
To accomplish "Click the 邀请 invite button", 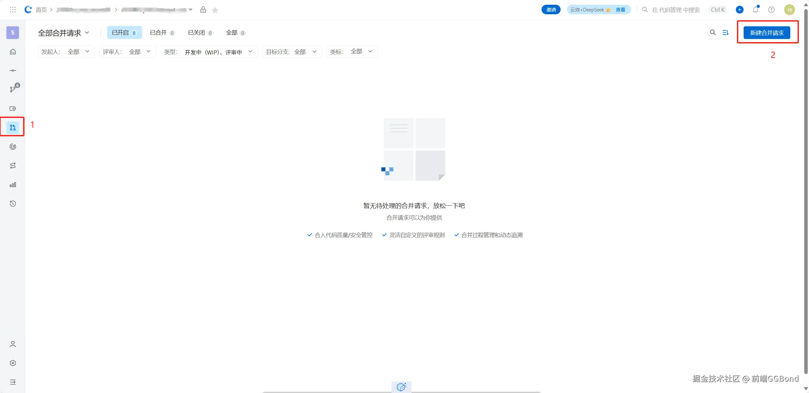I will click(551, 10).
